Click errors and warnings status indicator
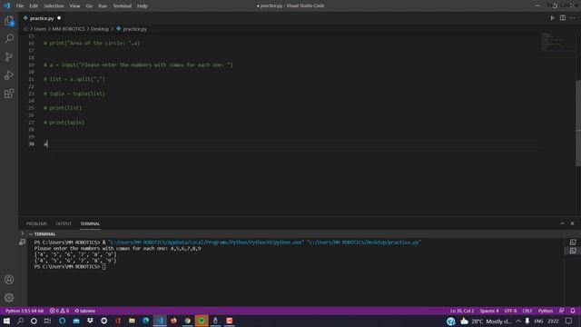Screen dimensions: 581x327 click(x=59, y=311)
